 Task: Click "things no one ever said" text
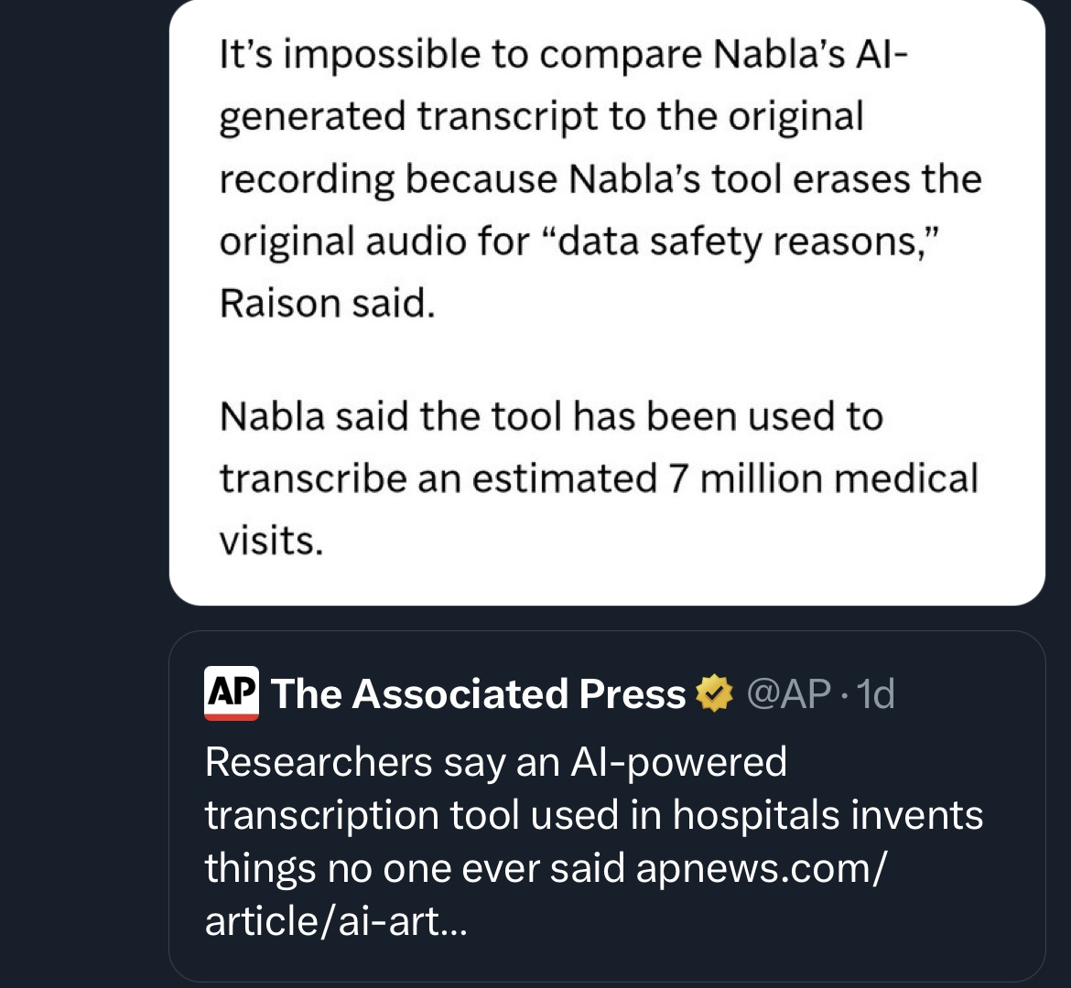coord(414,868)
